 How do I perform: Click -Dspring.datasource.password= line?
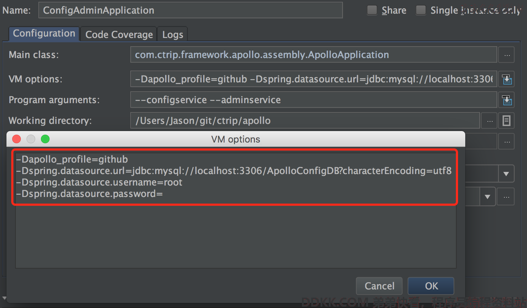tap(89, 194)
